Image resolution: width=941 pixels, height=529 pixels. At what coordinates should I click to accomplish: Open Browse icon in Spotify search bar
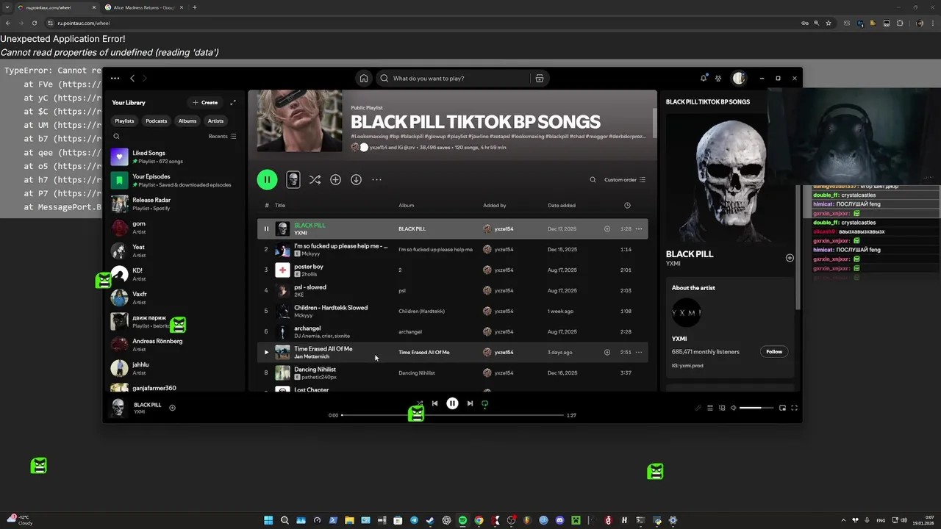540,79
